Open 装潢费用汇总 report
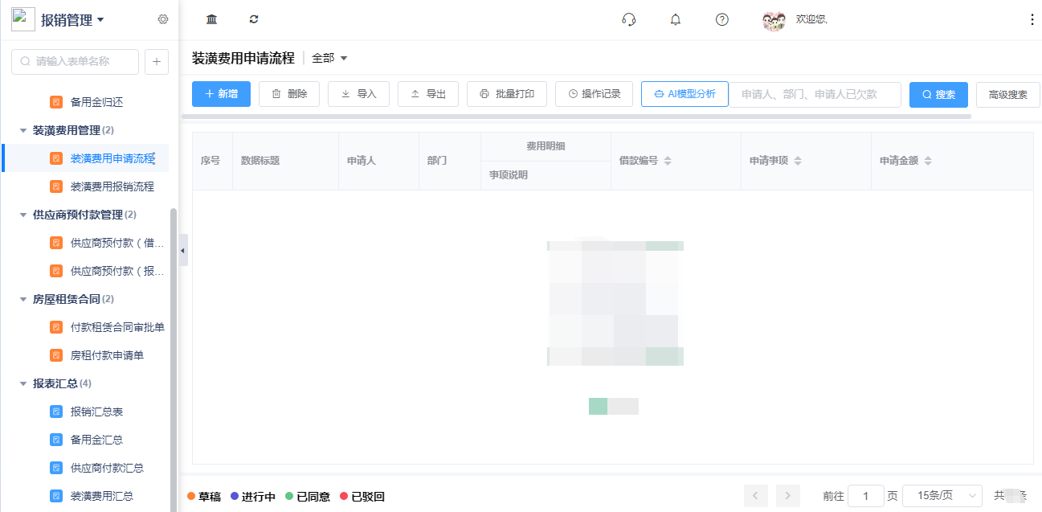 click(x=102, y=496)
